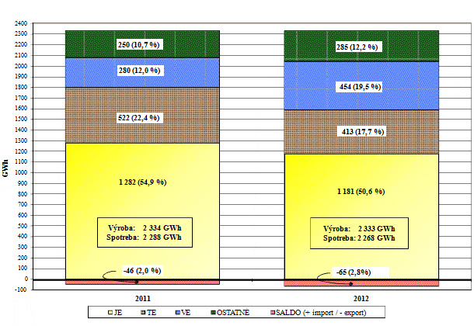The width and height of the screenshot is (474, 326).
Task: Click the VE legend entry text
Action: point(186,312)
